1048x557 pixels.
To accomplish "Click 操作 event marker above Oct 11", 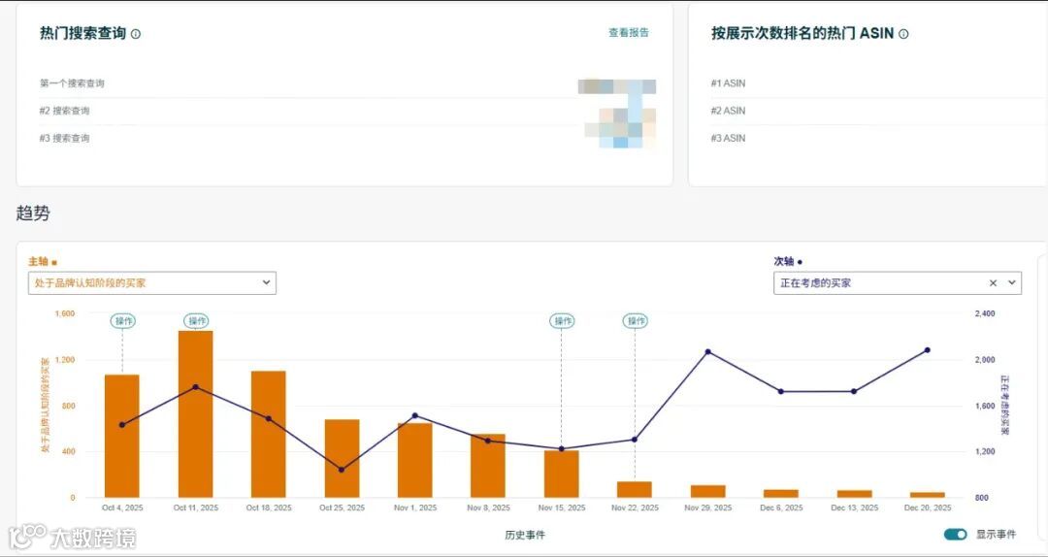I will [x=196, y=321].
